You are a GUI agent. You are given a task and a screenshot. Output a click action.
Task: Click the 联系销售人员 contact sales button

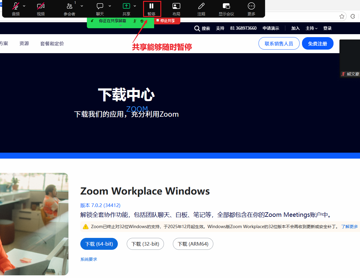(279, 43)
